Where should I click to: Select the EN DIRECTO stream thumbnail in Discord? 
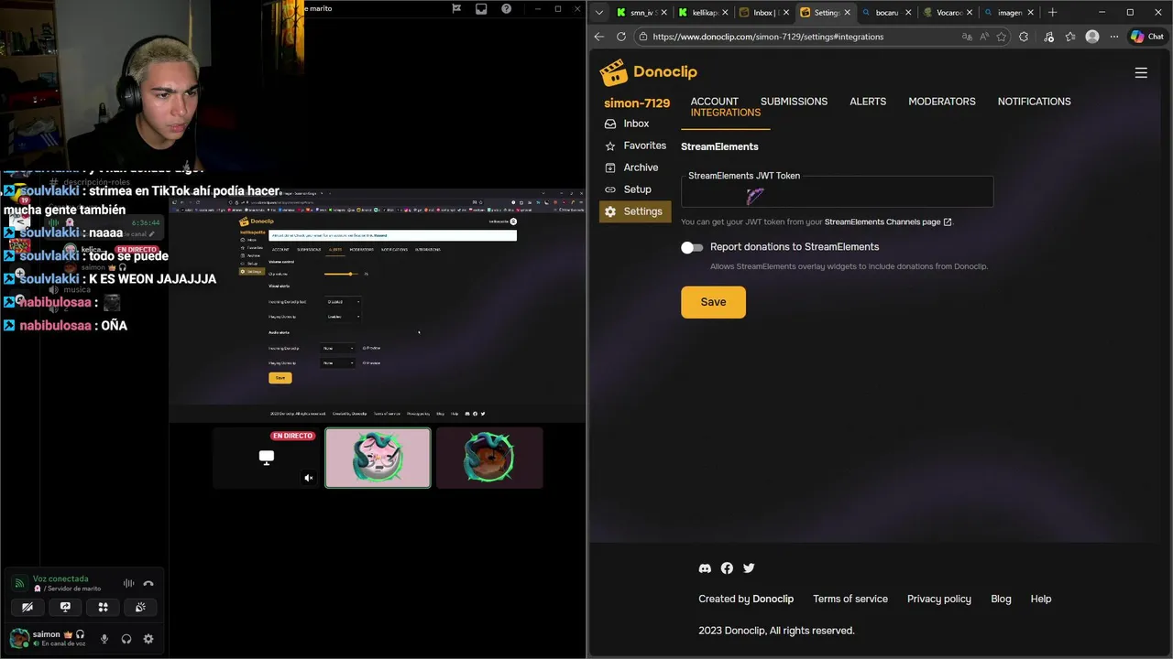(x=266, y=458)
